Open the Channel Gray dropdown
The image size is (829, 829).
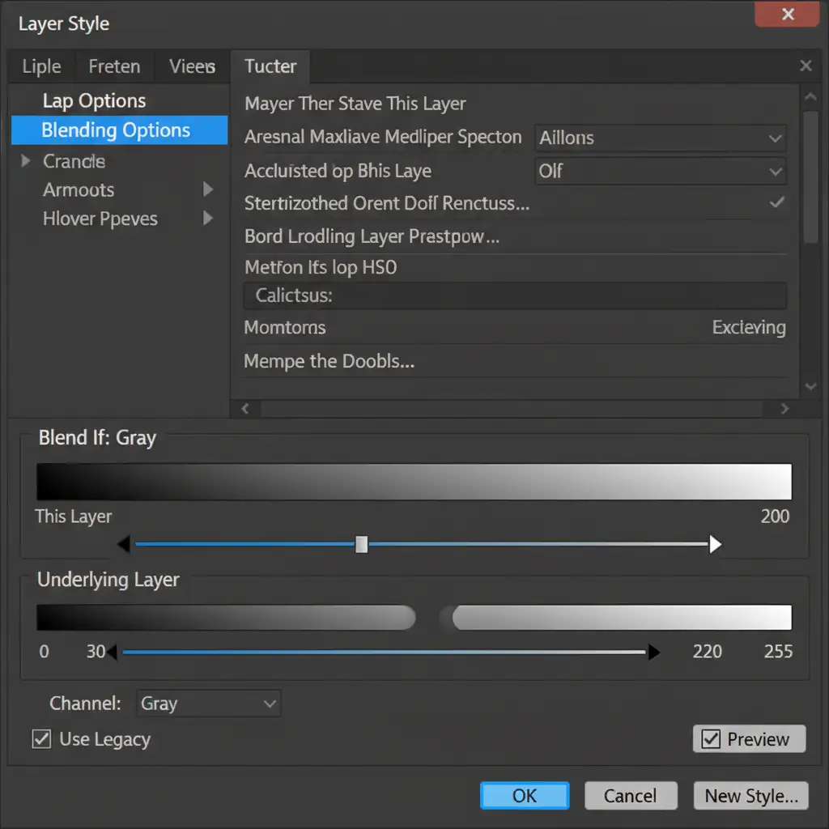pyautogui.click(x=209, y=704)
